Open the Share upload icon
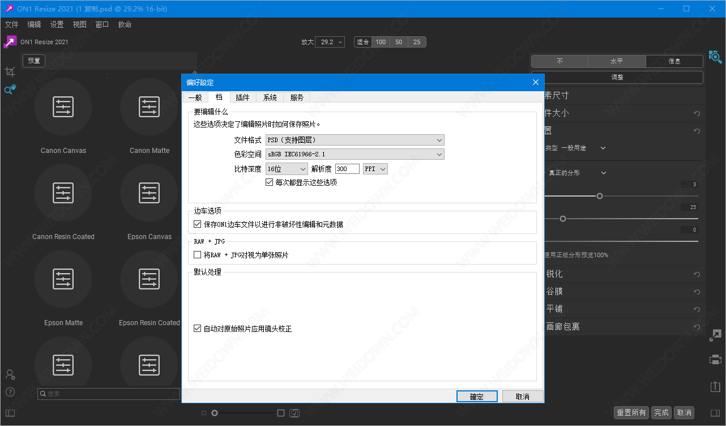 coord(715,386)
